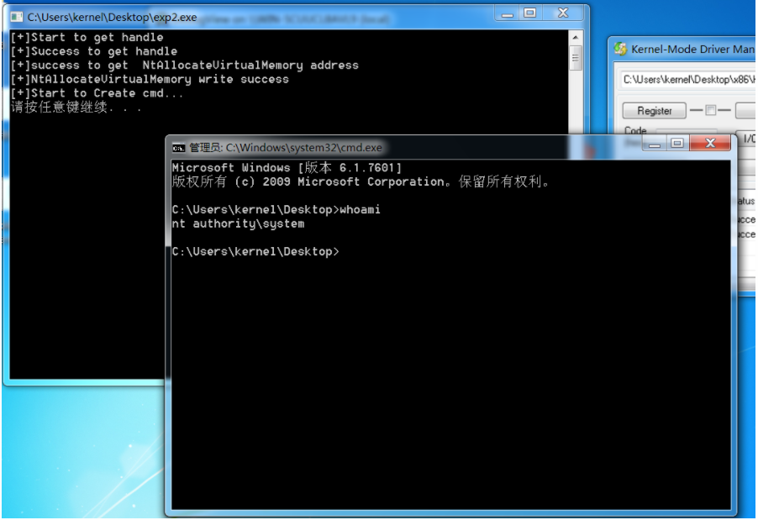The height and width of the screenshot is (520, 758).
Task: Click the '2009 Microsoft Corporation' copyright line
Action: (x=361, y=181)
